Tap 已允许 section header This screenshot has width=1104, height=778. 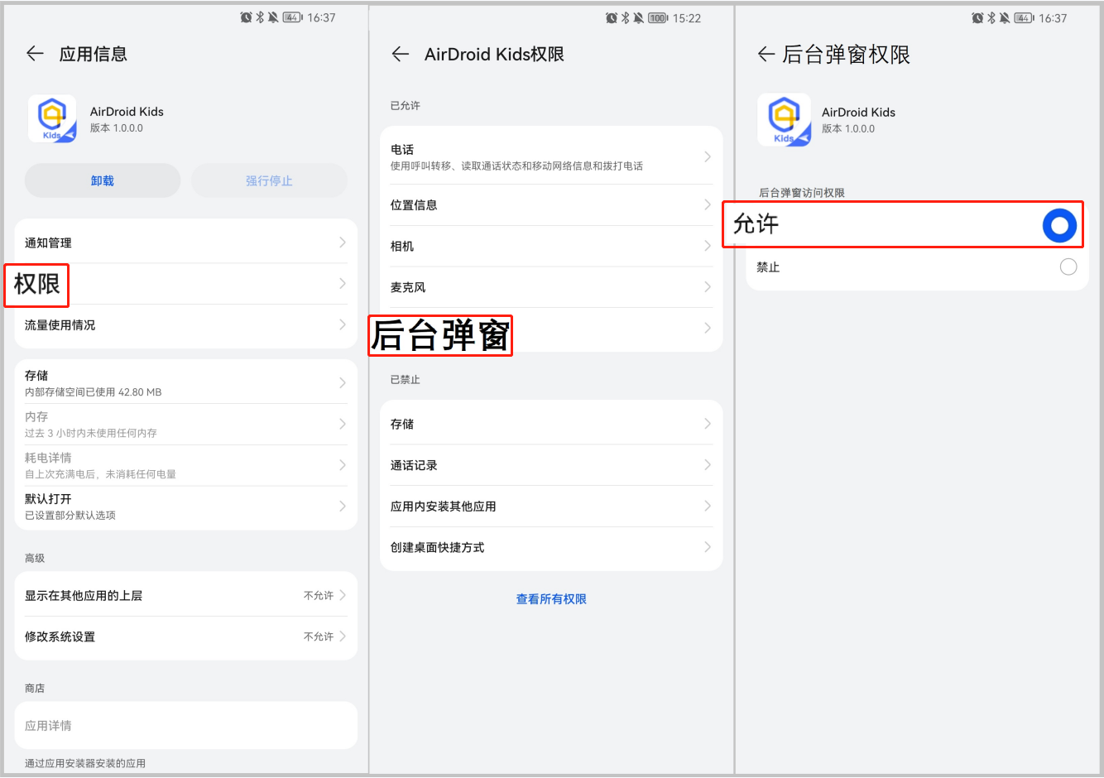pyautogui.click(x=406, y=106)
